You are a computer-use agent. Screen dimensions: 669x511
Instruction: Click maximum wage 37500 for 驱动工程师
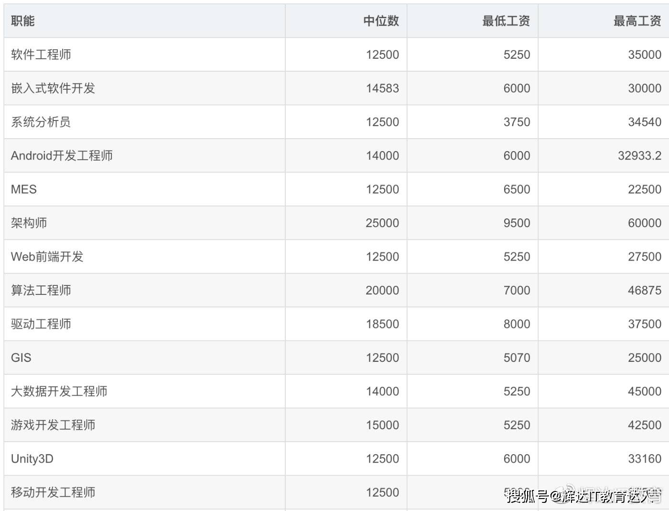[645, 324]
